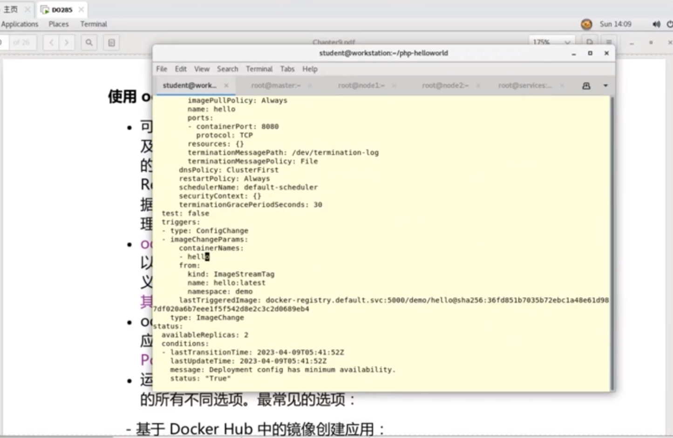Click the 基于 Docker Hub line in the PDF

pyautogui.click(x=255, y=429)
